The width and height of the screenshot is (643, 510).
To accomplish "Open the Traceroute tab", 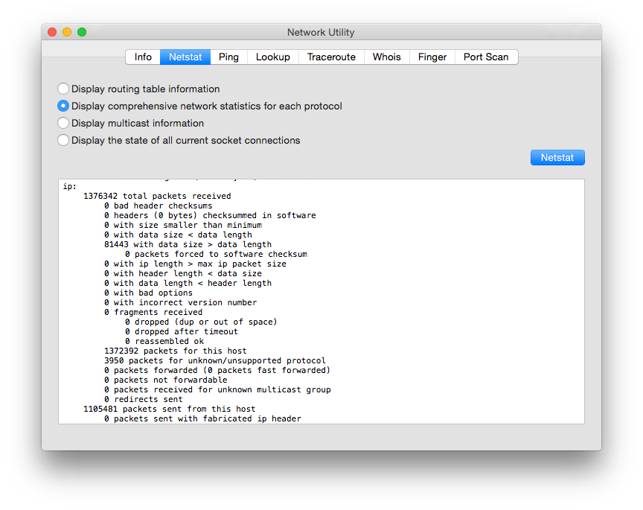I will (x=330, y=57).
